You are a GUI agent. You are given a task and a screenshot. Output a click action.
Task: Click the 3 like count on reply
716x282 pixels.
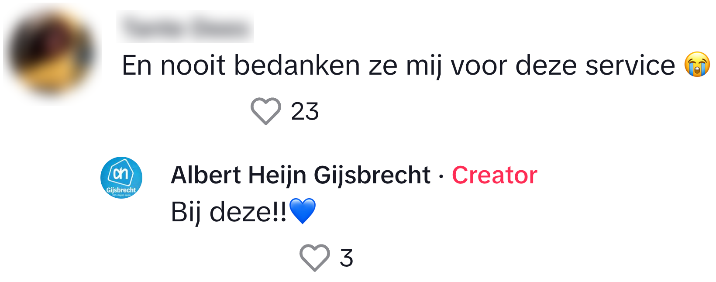(346, 258)
